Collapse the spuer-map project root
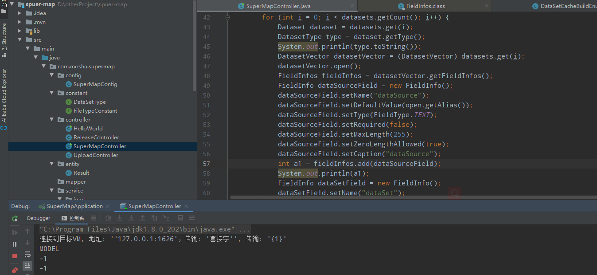This screenshot has height=275, width=597. 12,4
